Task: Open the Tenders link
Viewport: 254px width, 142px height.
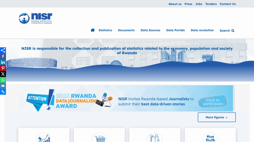Action: (x=211, y=4)
